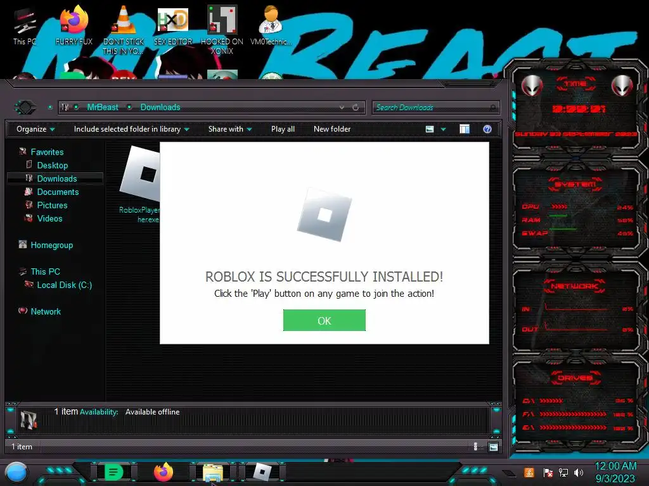Open This PC desktop icon
The width and height of the screenshot is (649, 486).
[25, 27]
